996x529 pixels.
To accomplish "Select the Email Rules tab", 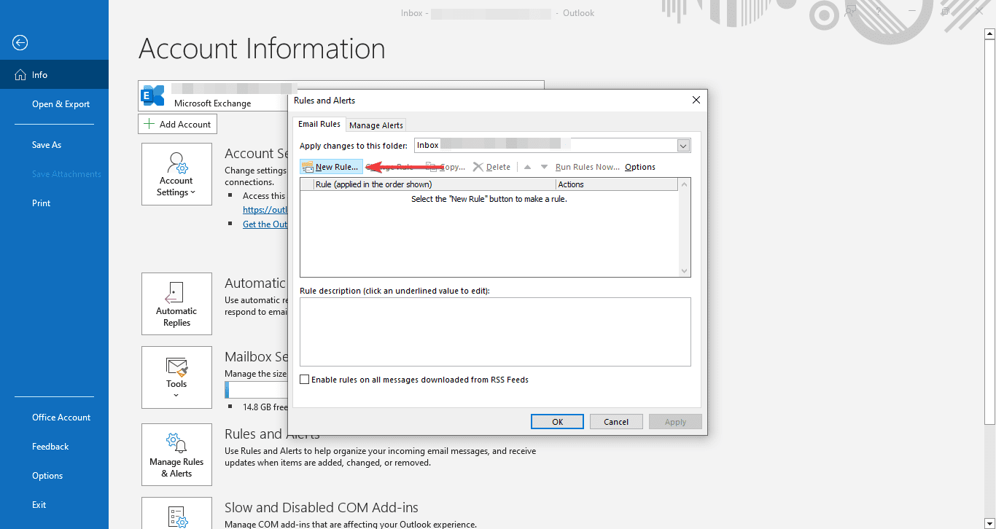I will coord(319,124).
